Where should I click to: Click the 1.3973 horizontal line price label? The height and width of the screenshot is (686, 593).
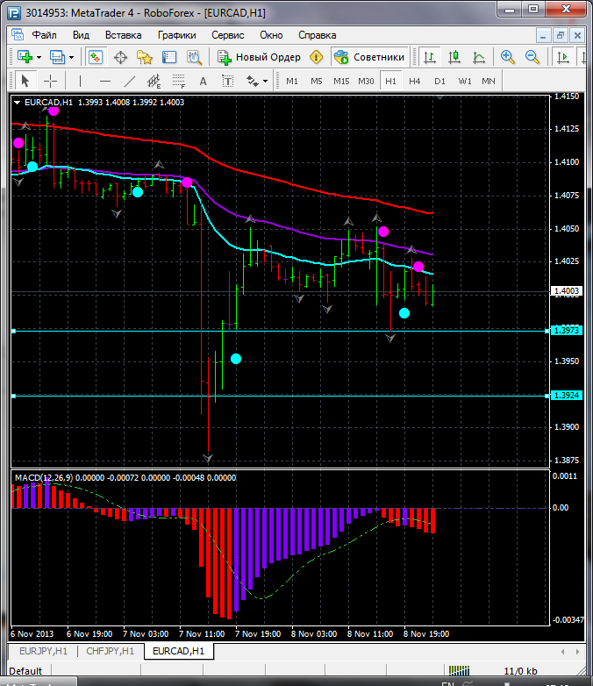pyautogui.click(x=567, y=330)
